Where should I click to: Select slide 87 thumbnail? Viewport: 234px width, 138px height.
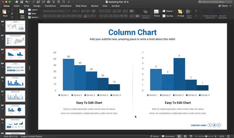[15, 40]
